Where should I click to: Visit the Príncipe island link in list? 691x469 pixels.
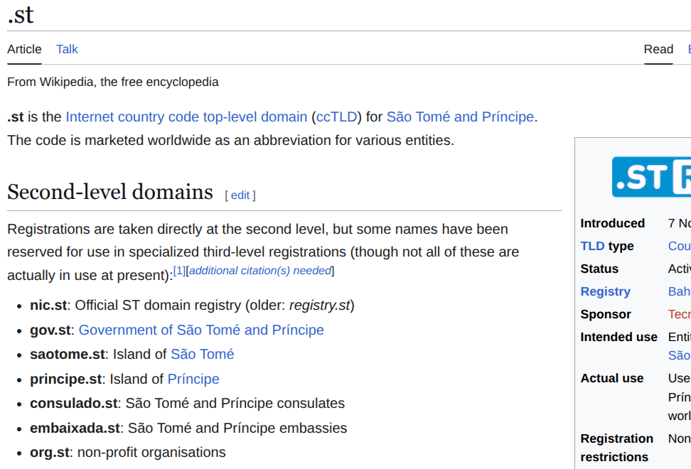point(193,379)
